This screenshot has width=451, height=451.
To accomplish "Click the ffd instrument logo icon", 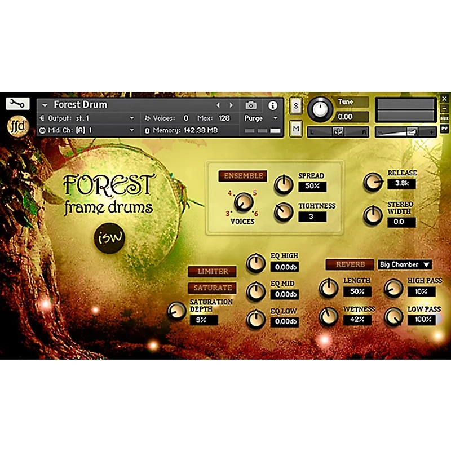I will [17, 125].
